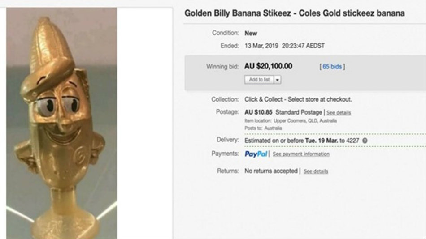This screenshot has height=239, width=426.
Task: Click the Standard Postage text
Action: (x=298, y=112)
